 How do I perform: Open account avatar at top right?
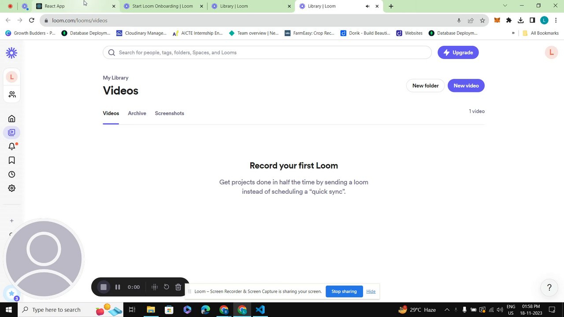tap(551, 52)
